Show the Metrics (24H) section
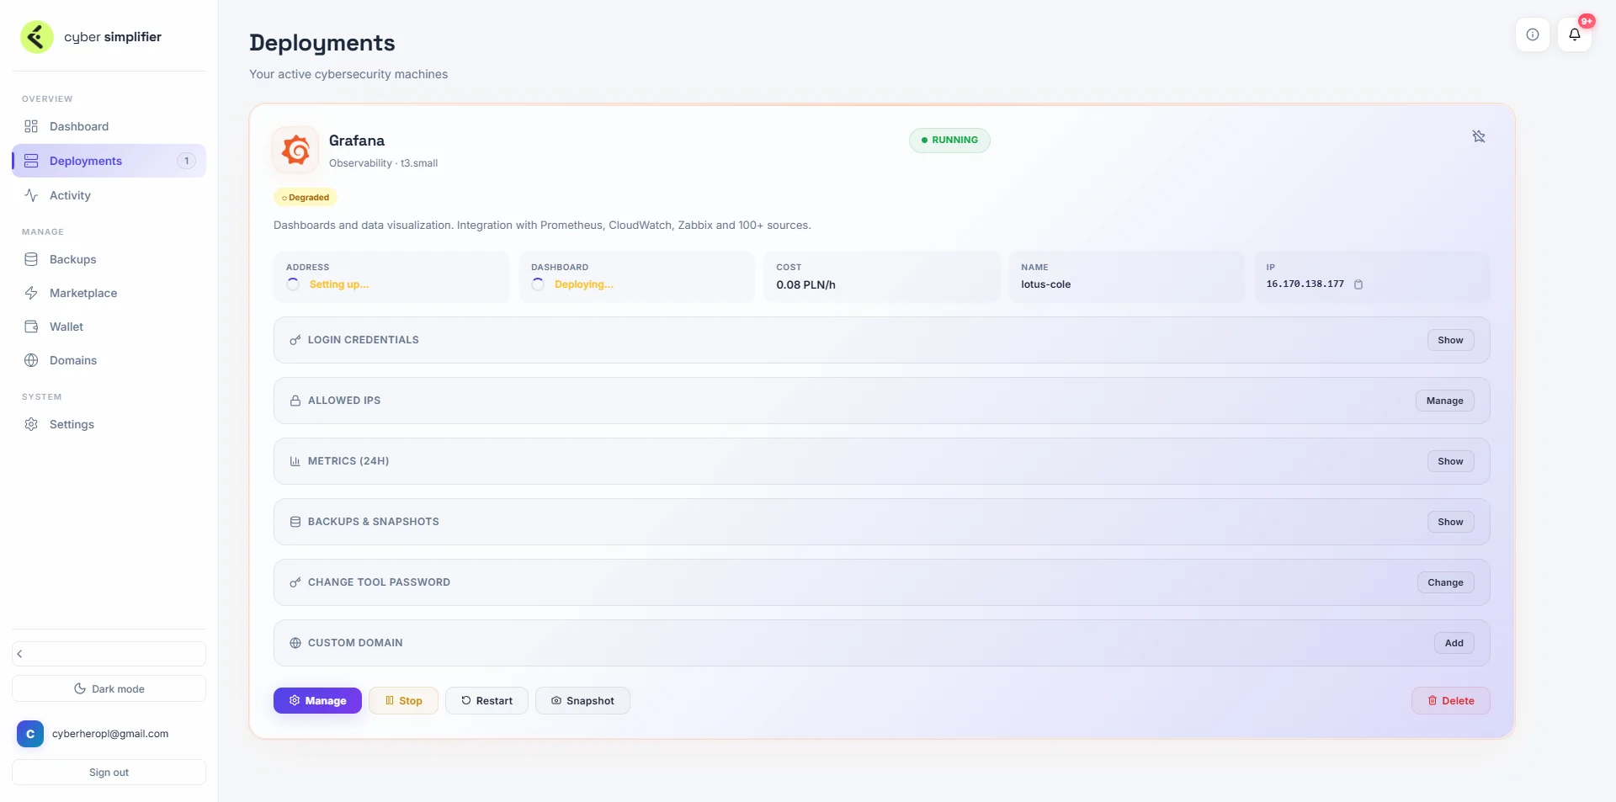The image size is (1616, 802). [x=1450, y=461]
